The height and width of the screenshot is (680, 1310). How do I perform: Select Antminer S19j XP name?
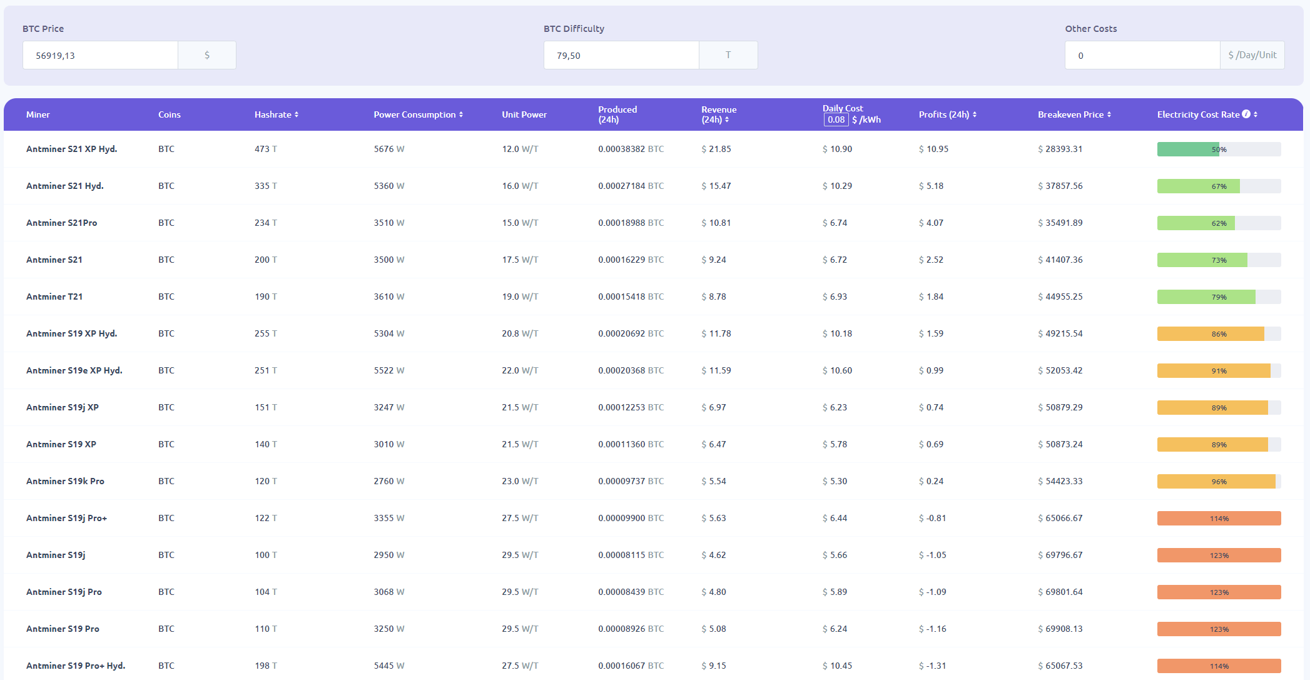click(x=63, y=407)
